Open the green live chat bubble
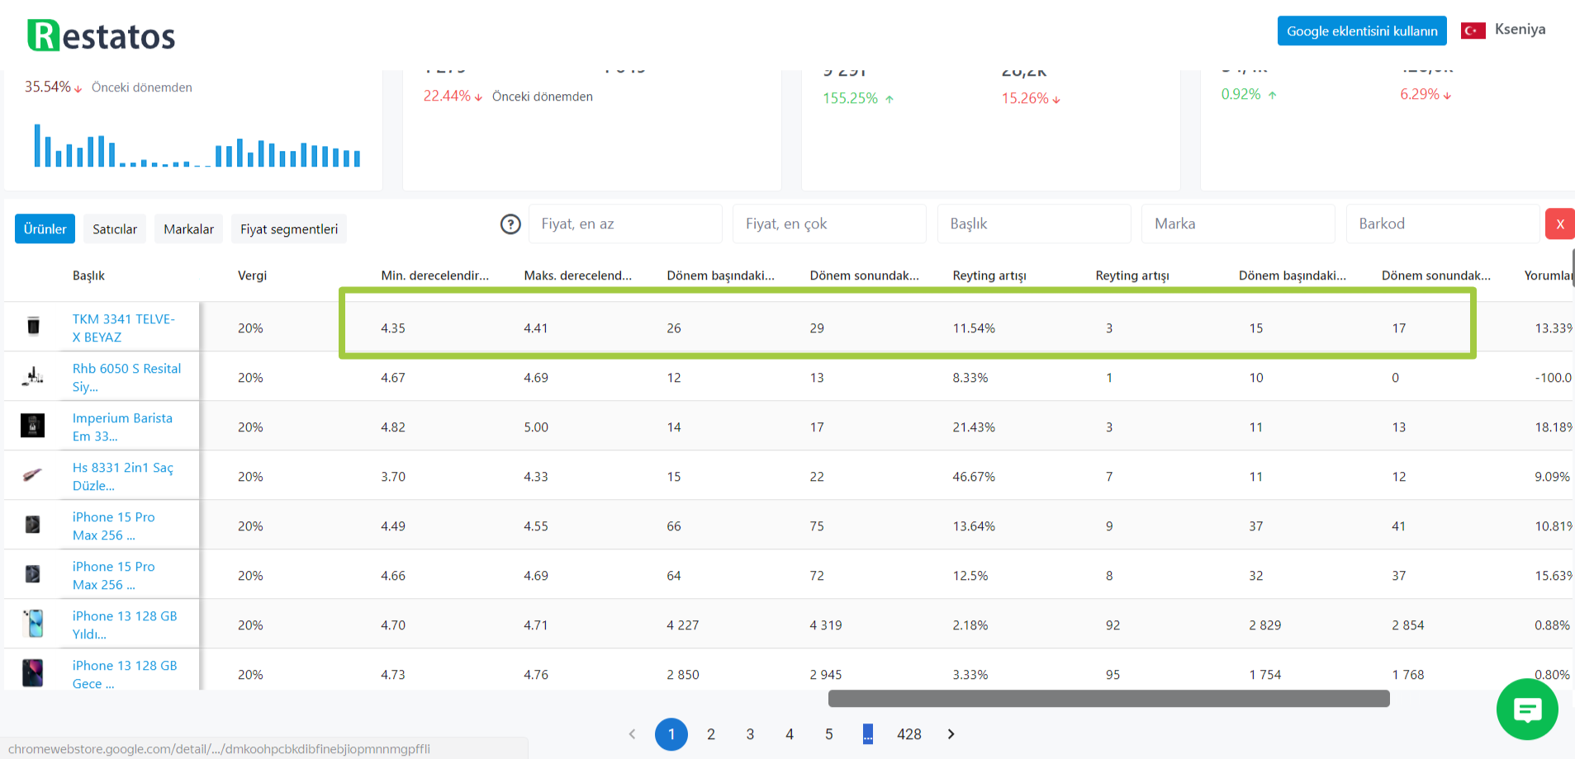1575x759 pixels. [x=1527, y=709]
